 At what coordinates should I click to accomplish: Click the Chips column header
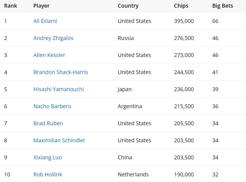pyautogui.click(x=181, y=6)
